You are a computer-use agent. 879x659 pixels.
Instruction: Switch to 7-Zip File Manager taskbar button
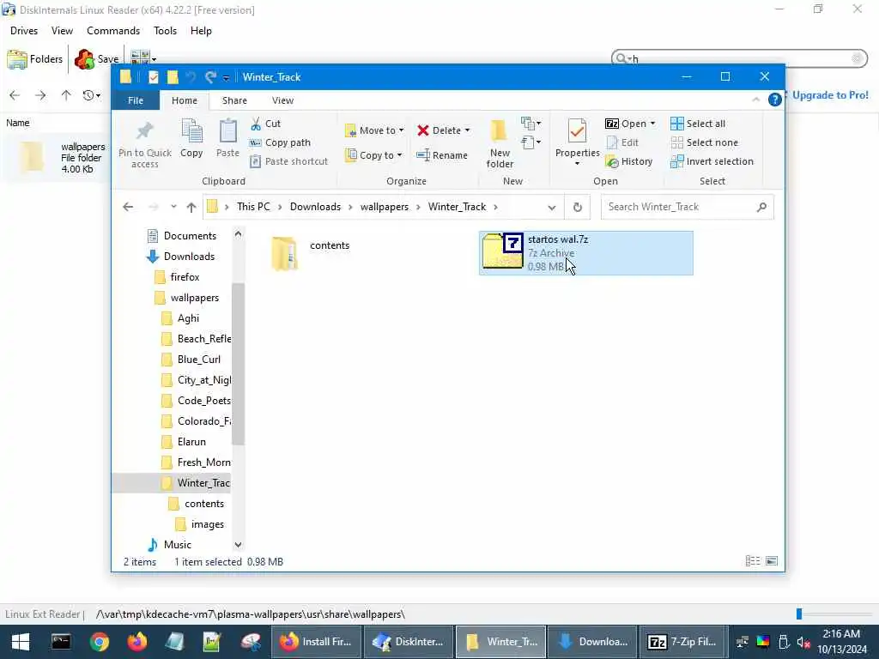tap(682, 642)
